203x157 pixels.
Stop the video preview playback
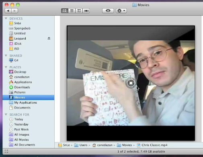(131, 83)
